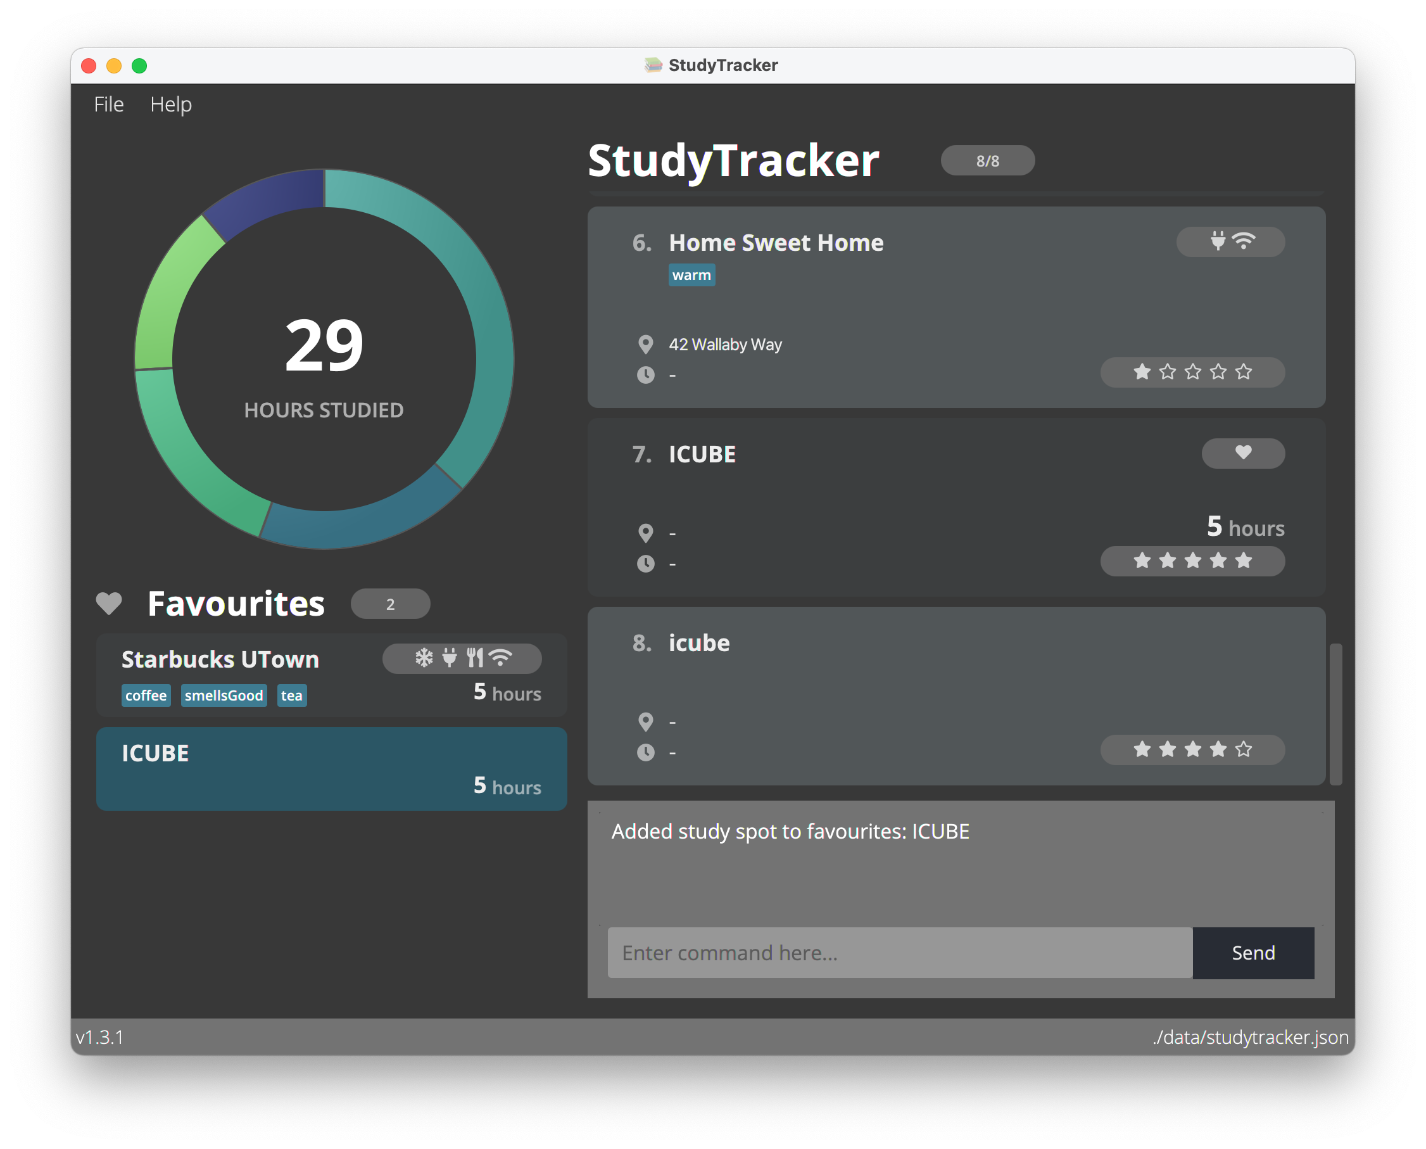Viewport: 1426px width, 1149px height.
Task: Click the coffee tag on Starbucks UTown
Action: (146, 695)
